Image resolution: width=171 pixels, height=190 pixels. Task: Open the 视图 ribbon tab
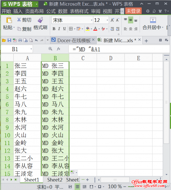coord(107,11)
